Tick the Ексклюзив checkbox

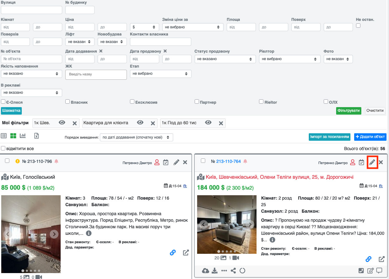(x=132, y=102)
